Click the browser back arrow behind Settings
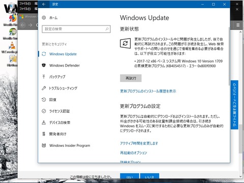244x183 pixels. (x=23, y=25)
